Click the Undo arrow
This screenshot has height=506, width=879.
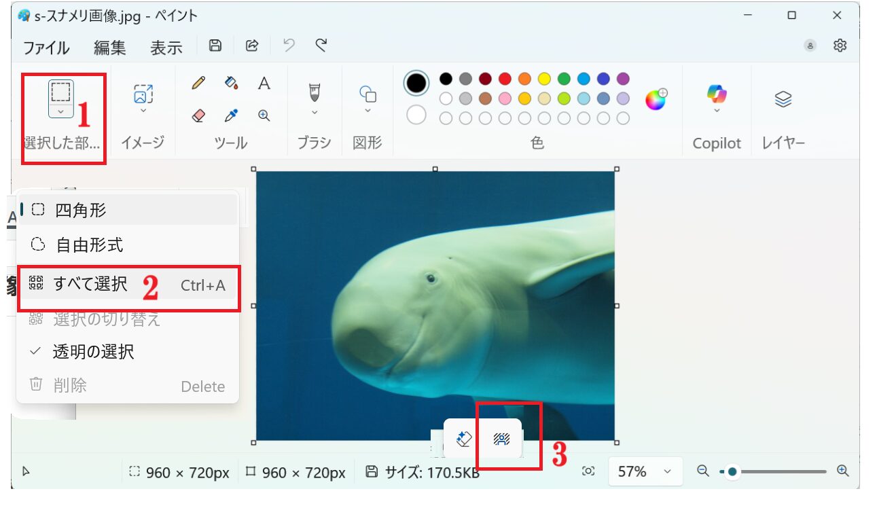tap(289, 46)
